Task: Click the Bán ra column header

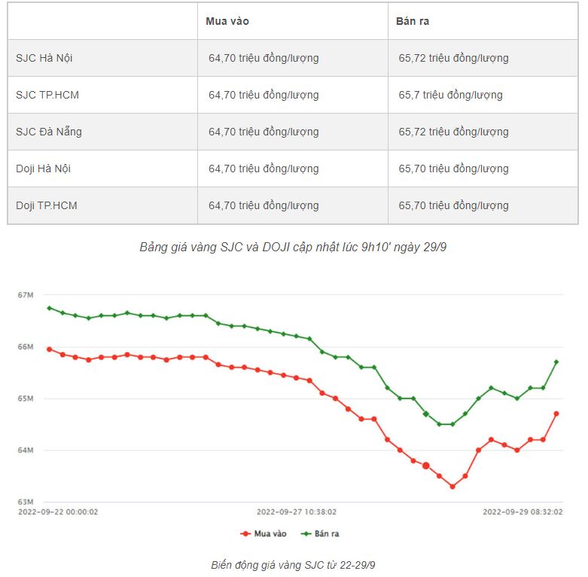Action: pyautogui.click(x=413, y=21)
